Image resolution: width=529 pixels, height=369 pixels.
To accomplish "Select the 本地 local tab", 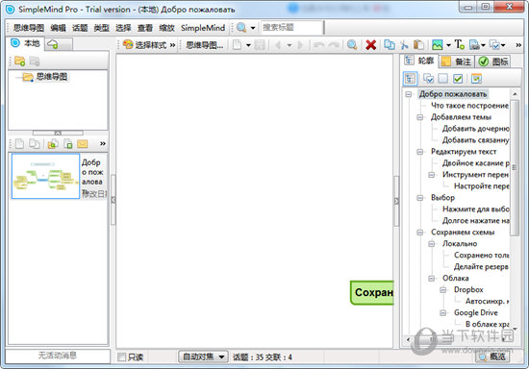I will (25, 43).
